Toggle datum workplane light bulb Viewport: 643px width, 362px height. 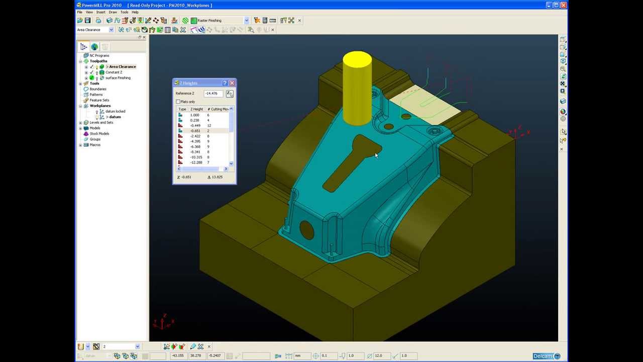(x=96, y=117)
